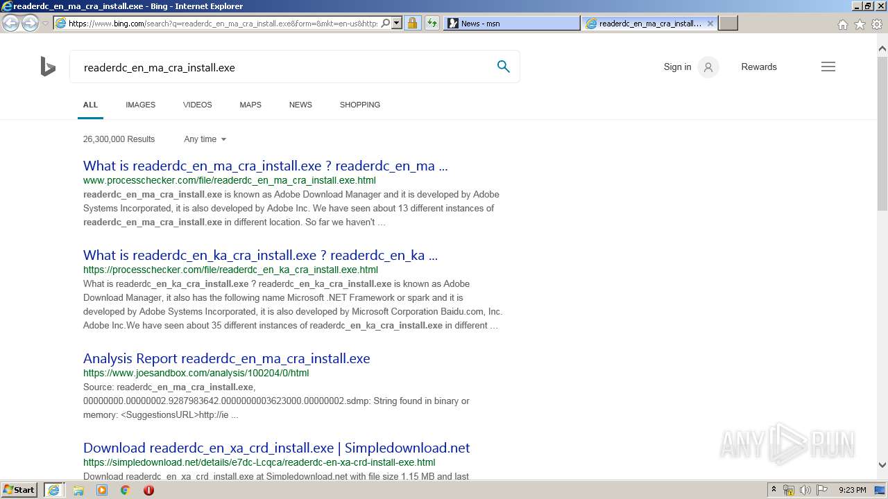
Task: Click the 9:23 PM taskbar clock
Action: coord(853,490)
